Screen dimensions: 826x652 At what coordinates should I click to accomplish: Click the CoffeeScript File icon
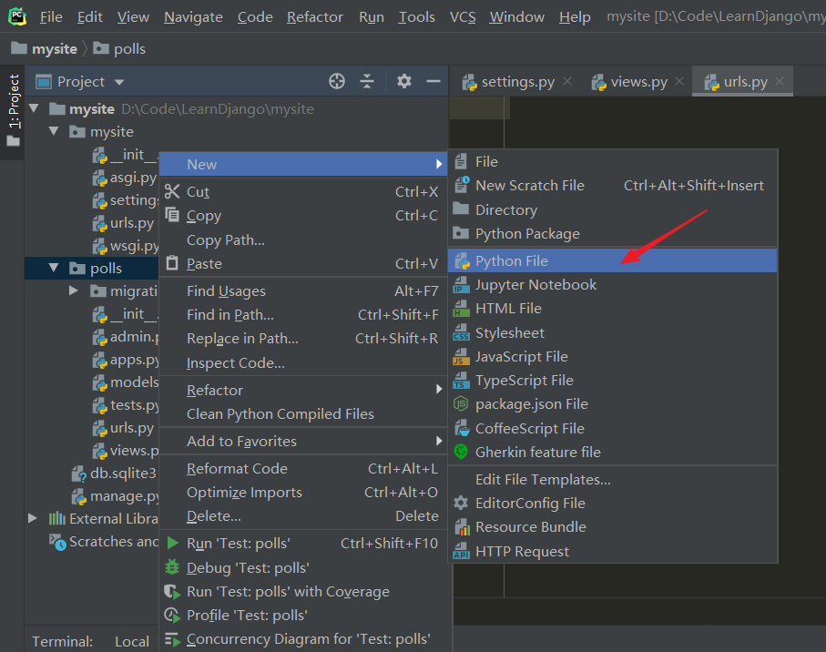[x=461, y=428]
